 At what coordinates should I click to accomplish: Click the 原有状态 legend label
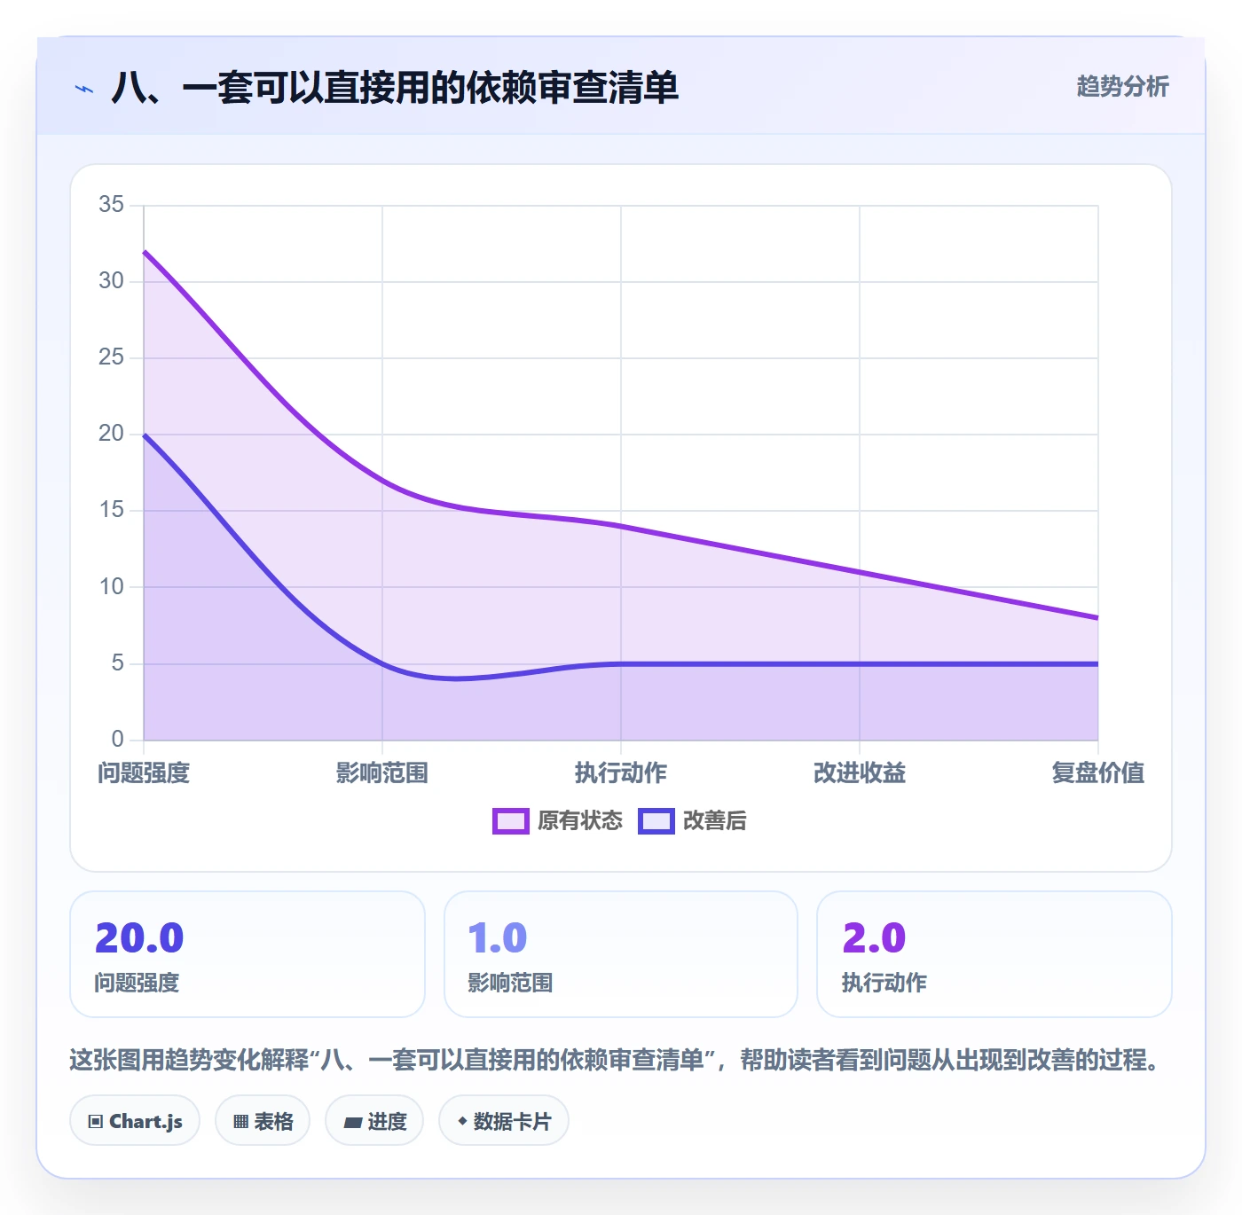pyautogui.click(x=580, y=821)
